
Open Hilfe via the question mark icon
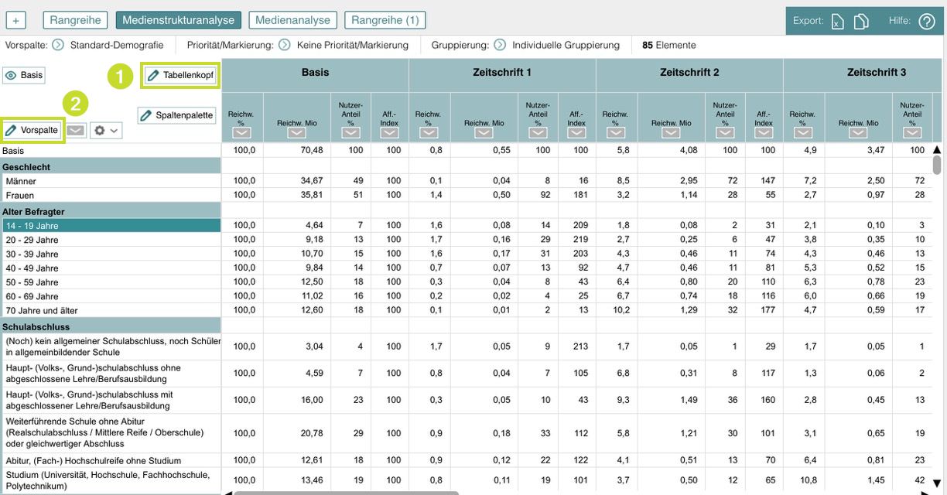[x=926, y=22]
